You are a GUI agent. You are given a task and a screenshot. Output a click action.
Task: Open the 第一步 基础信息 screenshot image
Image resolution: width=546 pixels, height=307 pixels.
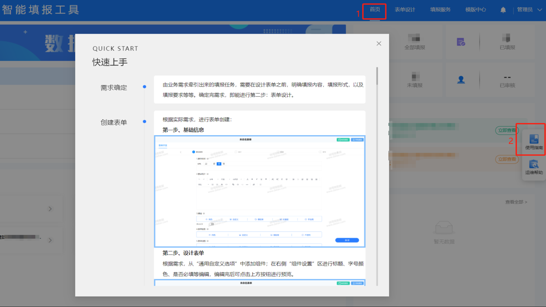(x=260, y=191)
